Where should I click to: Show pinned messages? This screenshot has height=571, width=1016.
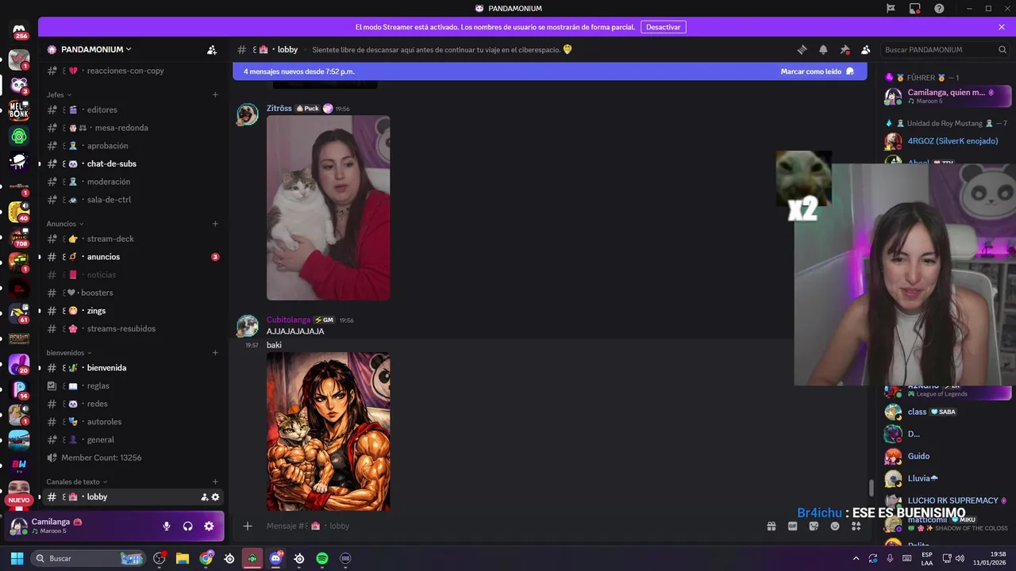coord(845,49)
